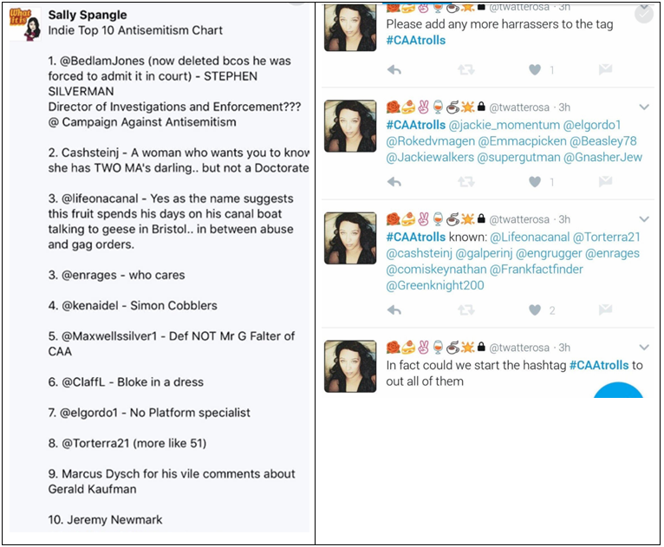This screenshot has height=547, width=664.
Task: Open the @Greenknight200 profile mention
Action: click(x=435, y=285)
